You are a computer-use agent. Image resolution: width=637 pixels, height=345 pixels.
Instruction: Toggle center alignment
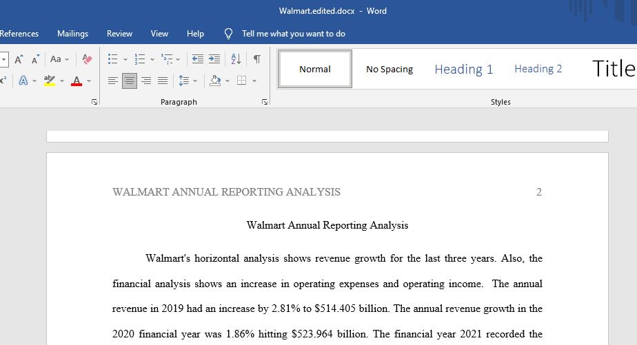pos(130,81)
